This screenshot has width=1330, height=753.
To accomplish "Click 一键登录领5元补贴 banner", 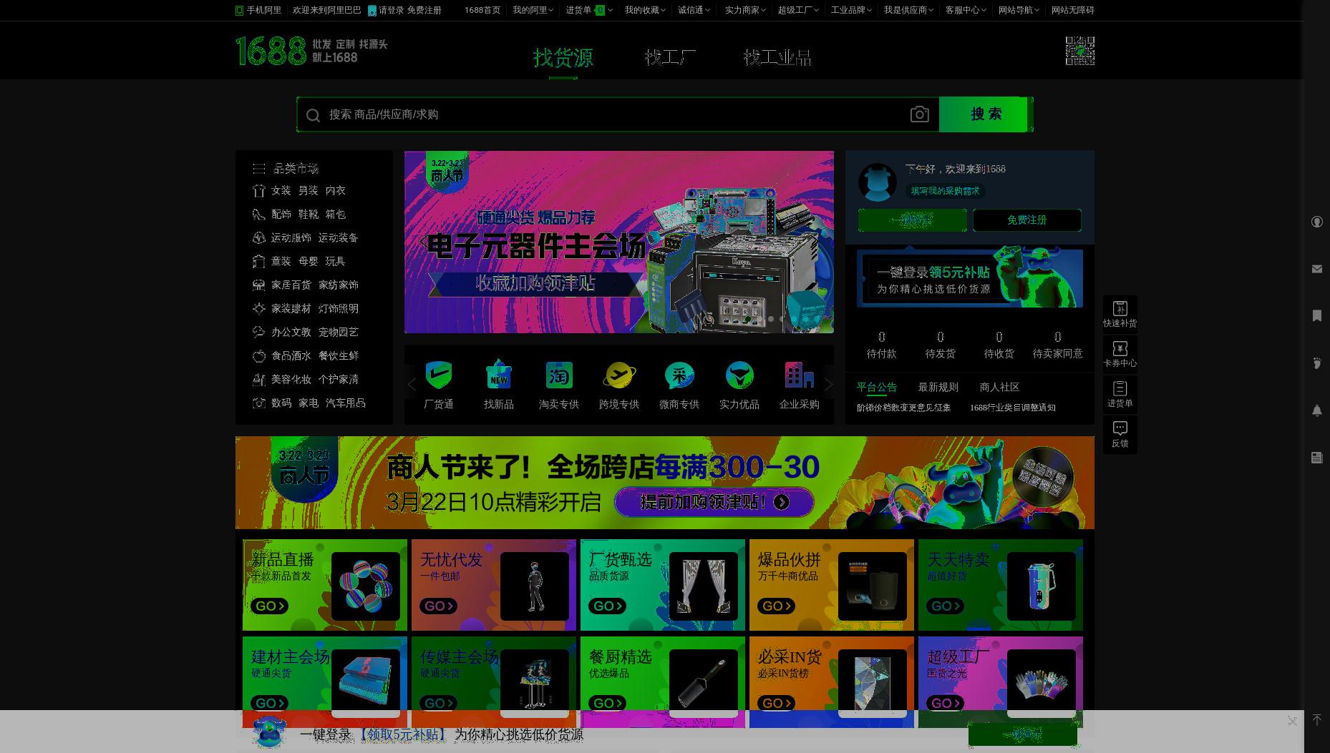I will (969, 278).
